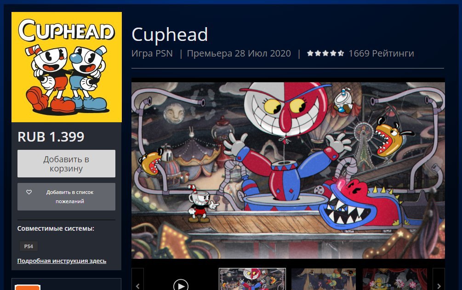This screenshot has width=462, height=290.
Task: Select the third screenshot thumbnail with flowers
Action: click(394, 279)
